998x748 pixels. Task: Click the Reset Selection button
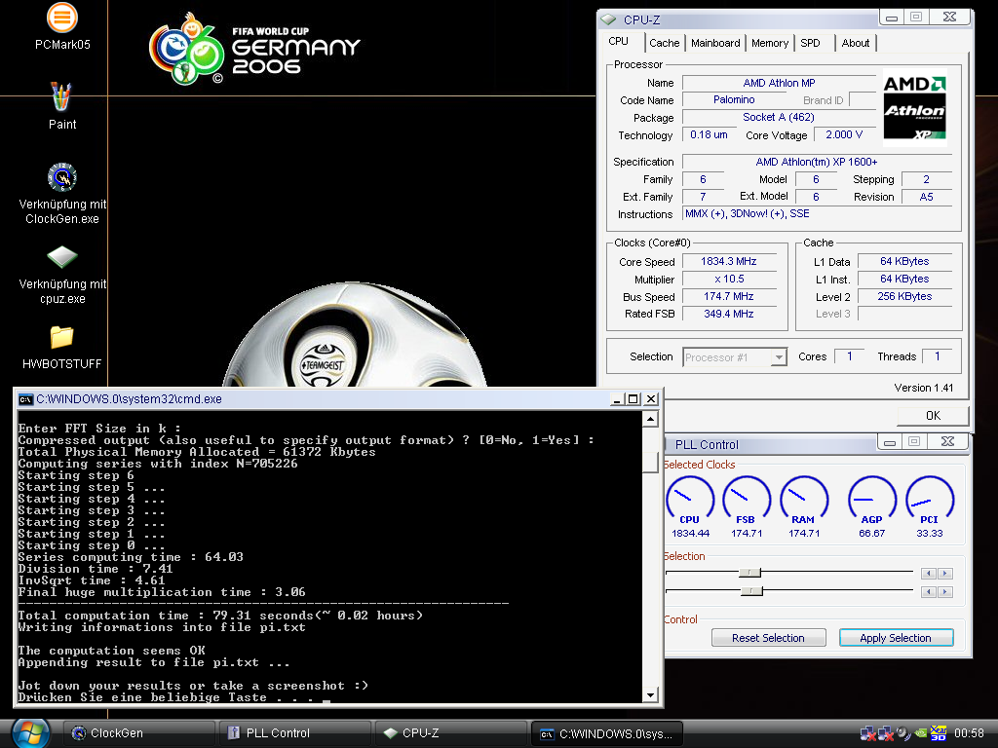(768, 638)
